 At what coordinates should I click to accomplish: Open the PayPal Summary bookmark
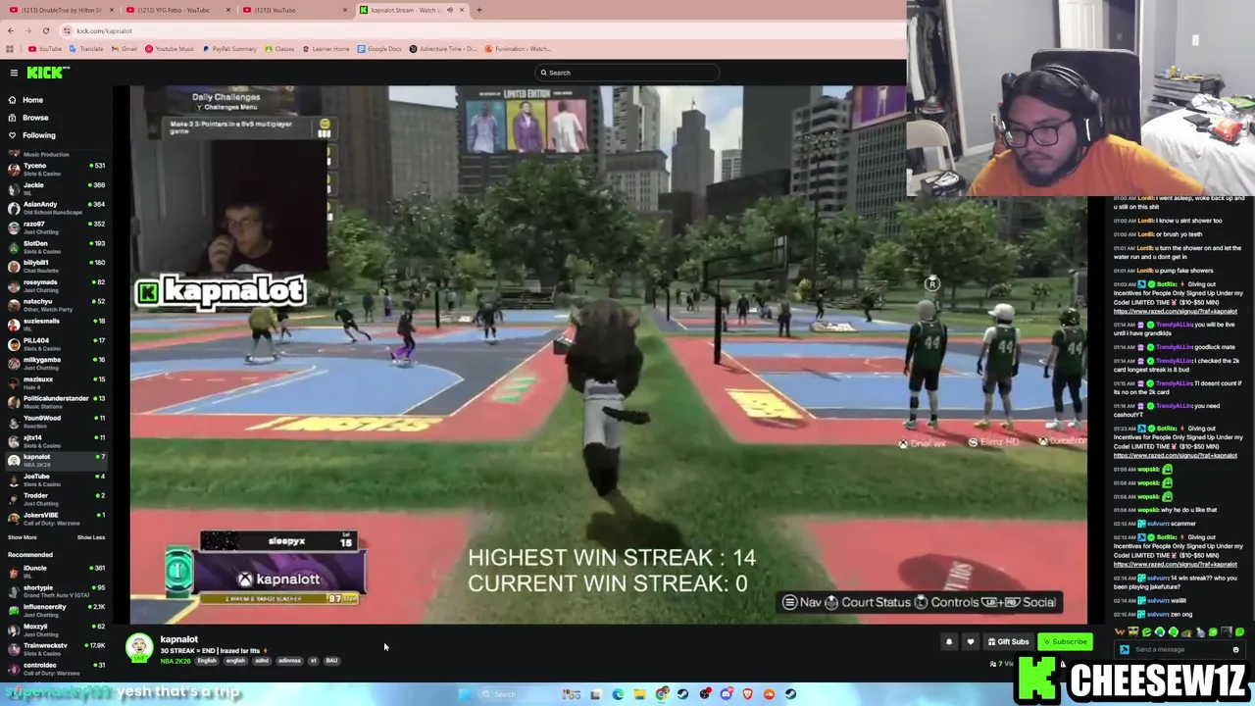pyautogui.click(x=229, y=49)
